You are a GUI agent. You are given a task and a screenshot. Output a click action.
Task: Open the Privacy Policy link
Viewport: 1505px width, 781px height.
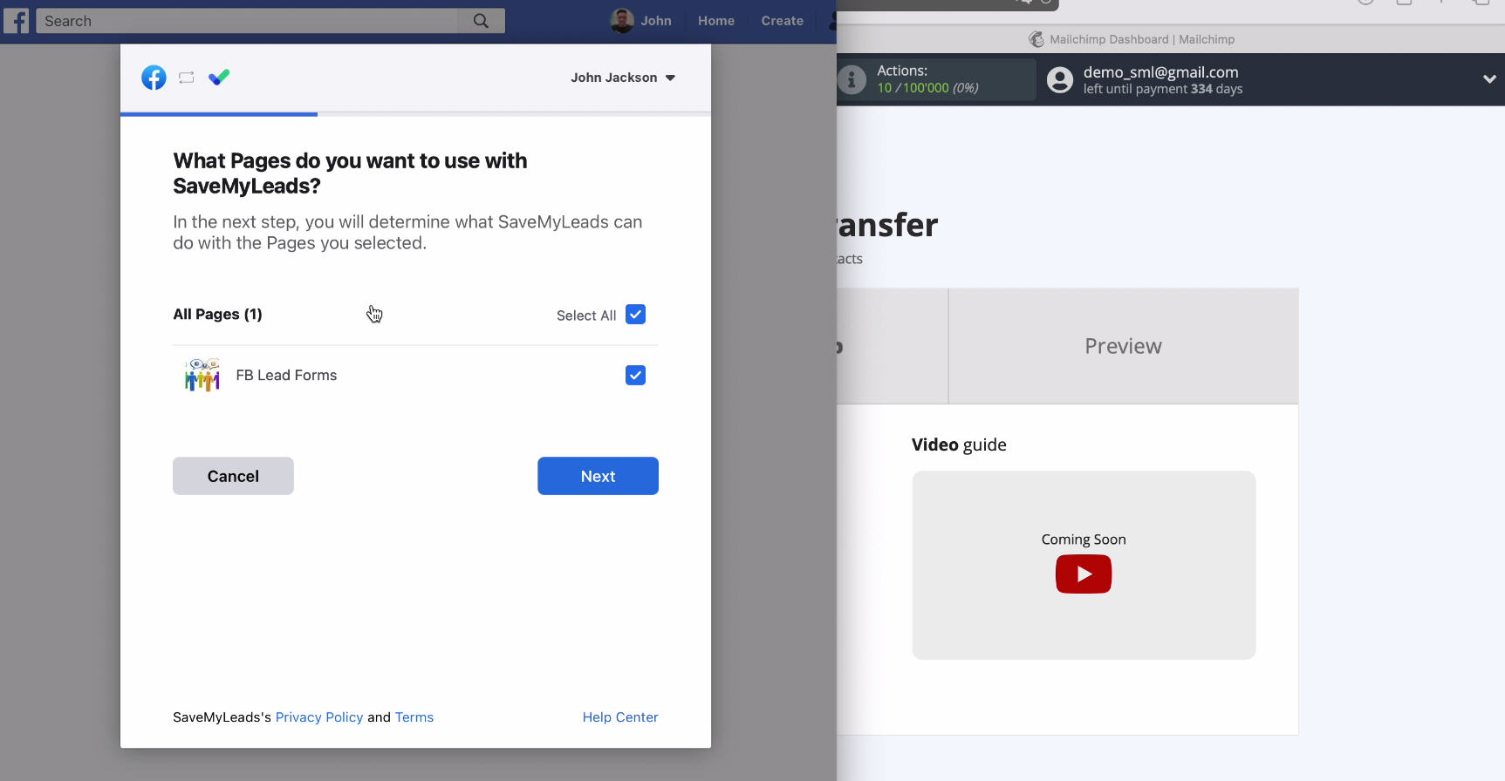[x=319, y=717]
